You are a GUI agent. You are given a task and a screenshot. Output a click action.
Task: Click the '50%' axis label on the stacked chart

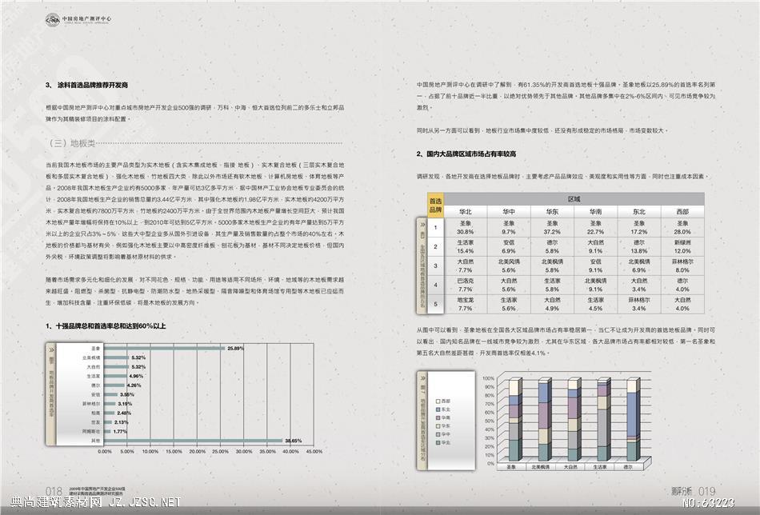click(x=489, y=421)
